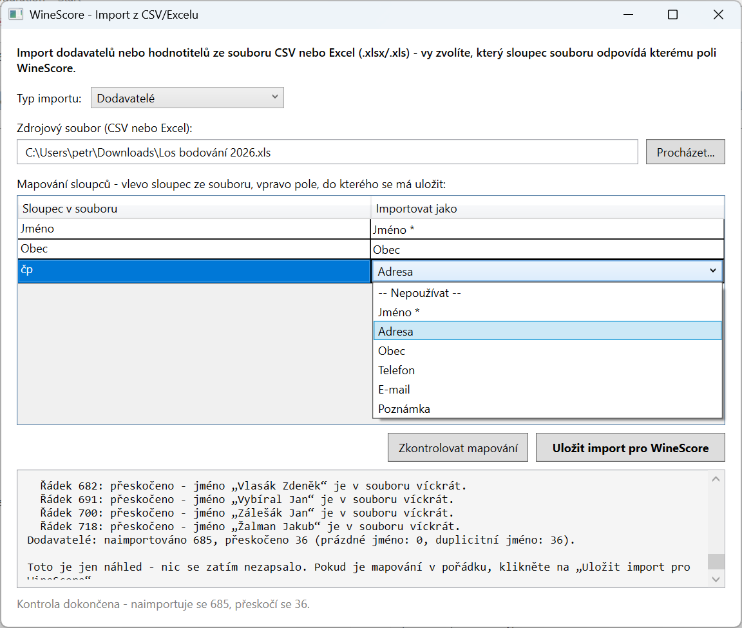Click the Sloupec v souboru column header
742x628 pixels.
[194, 208]
